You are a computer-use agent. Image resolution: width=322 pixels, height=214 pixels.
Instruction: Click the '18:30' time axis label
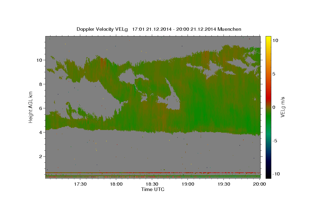[152, 184]
